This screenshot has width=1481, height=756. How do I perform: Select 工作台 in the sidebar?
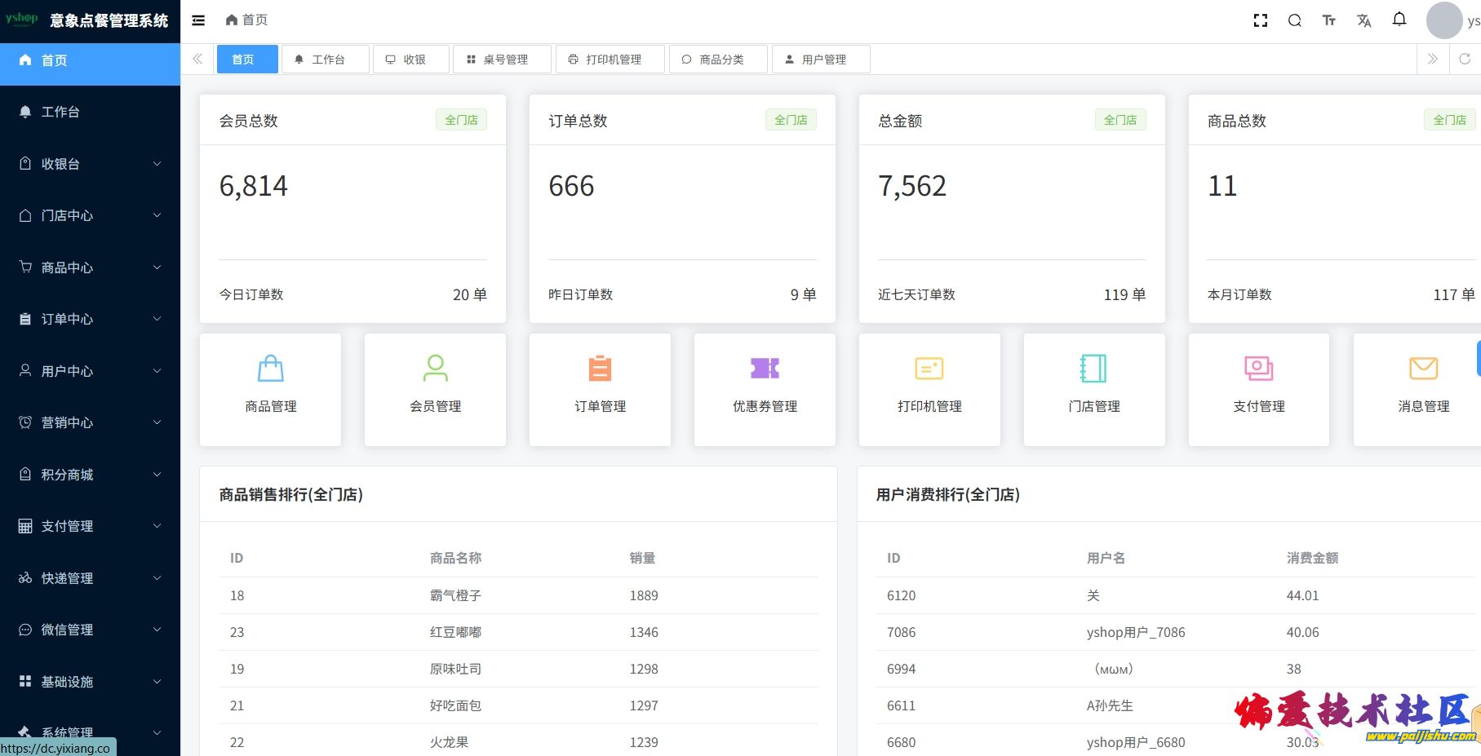[60, 112]
